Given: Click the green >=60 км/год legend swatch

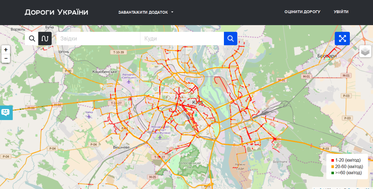Looking at the screenshot, I should tap(333, 173).
